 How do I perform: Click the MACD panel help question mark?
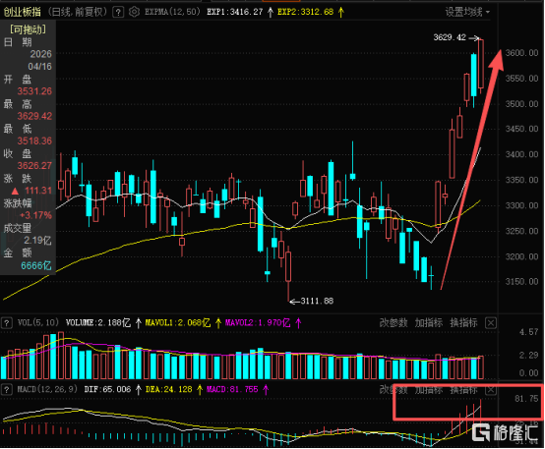tap(6, 390)
